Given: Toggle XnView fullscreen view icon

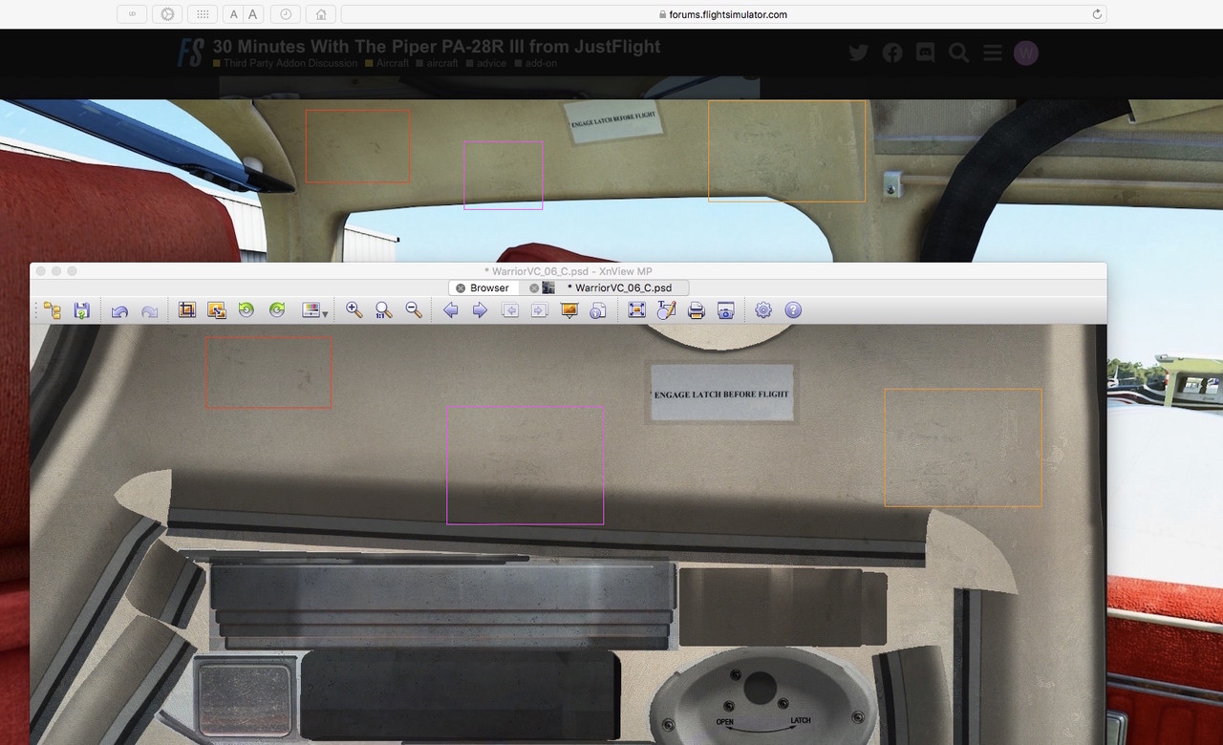Looking at the screenshot, I should [637, 310].
